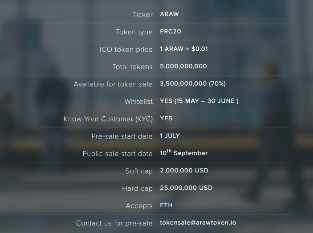Click the 'Total tokens' label
Image resolution: width=313 pixels, height=233 pixels.
[x=132, y=67]
